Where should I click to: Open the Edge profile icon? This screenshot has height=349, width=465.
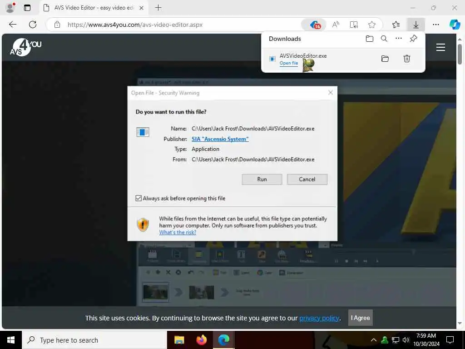10,8
